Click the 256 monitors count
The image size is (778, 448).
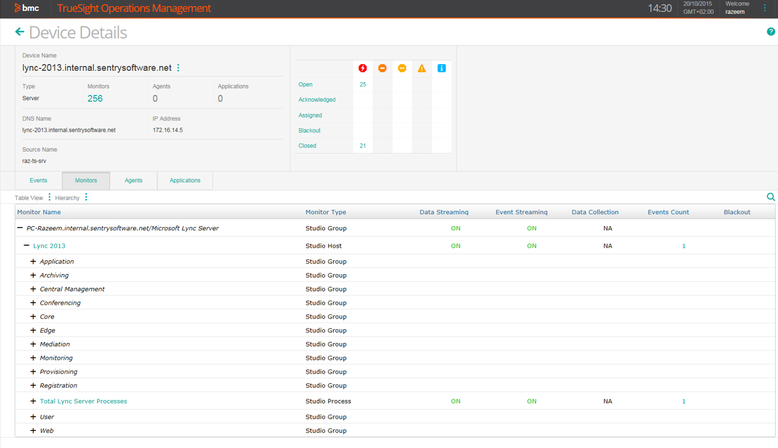95,98
